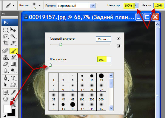Viewport: 165px width, 118px height.
Task: Collapse the tools panel with double arrows
Action: [3, 13]
